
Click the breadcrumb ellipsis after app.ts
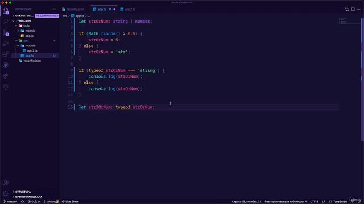pyautogui.click(x=89, y=16)
